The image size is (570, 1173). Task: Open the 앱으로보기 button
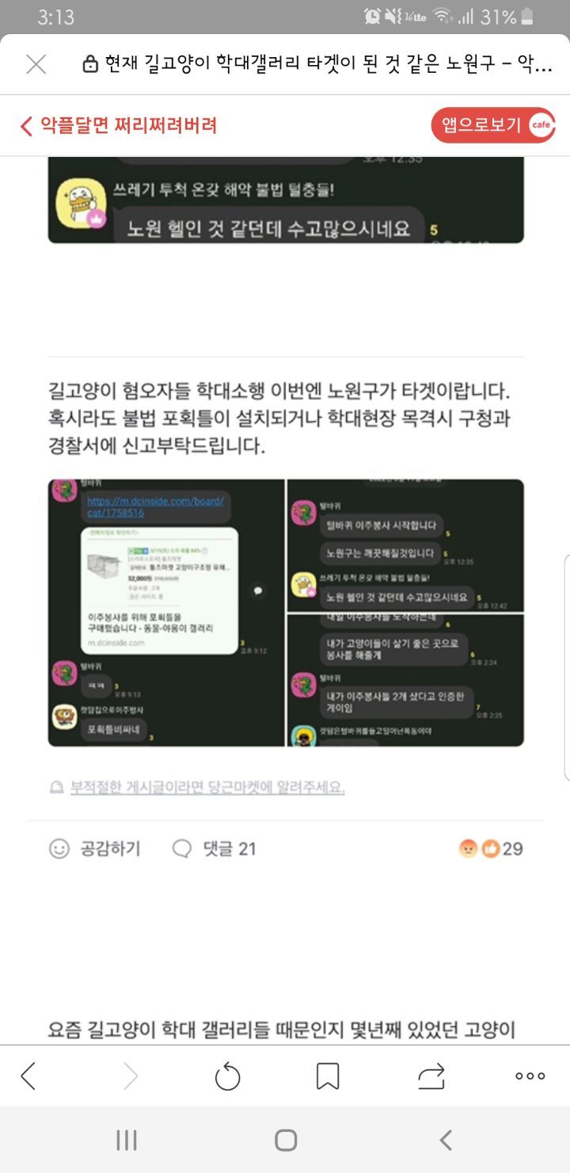point(493,125)
